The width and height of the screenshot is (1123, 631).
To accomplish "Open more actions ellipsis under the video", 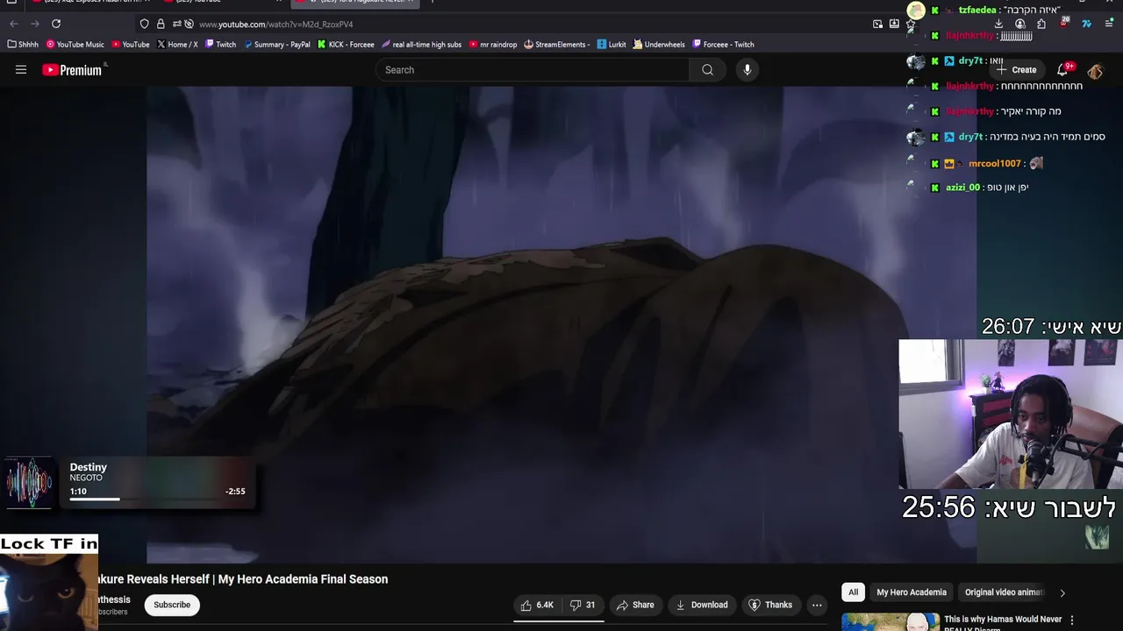I will tap(817, 605).
